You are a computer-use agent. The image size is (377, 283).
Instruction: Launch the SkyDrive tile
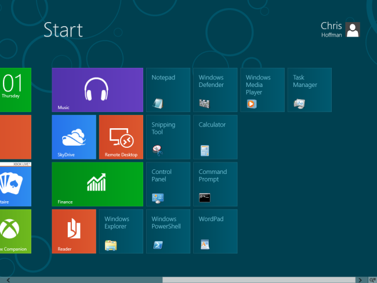[74, 137]
